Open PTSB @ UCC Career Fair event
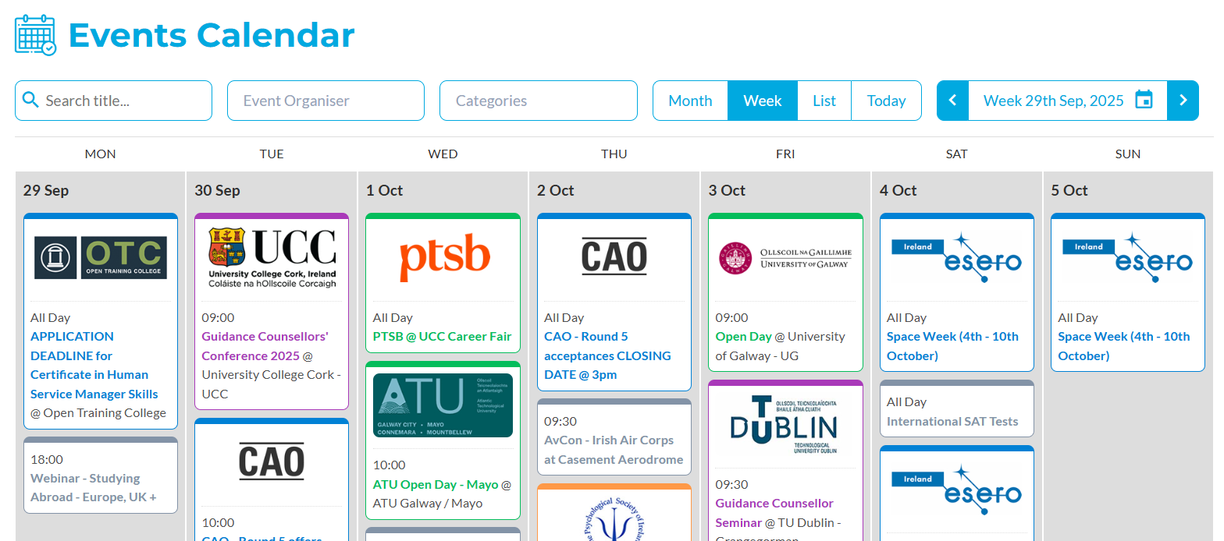The width and height of the screenshot is (1224, 541). (x=442, y=337)
